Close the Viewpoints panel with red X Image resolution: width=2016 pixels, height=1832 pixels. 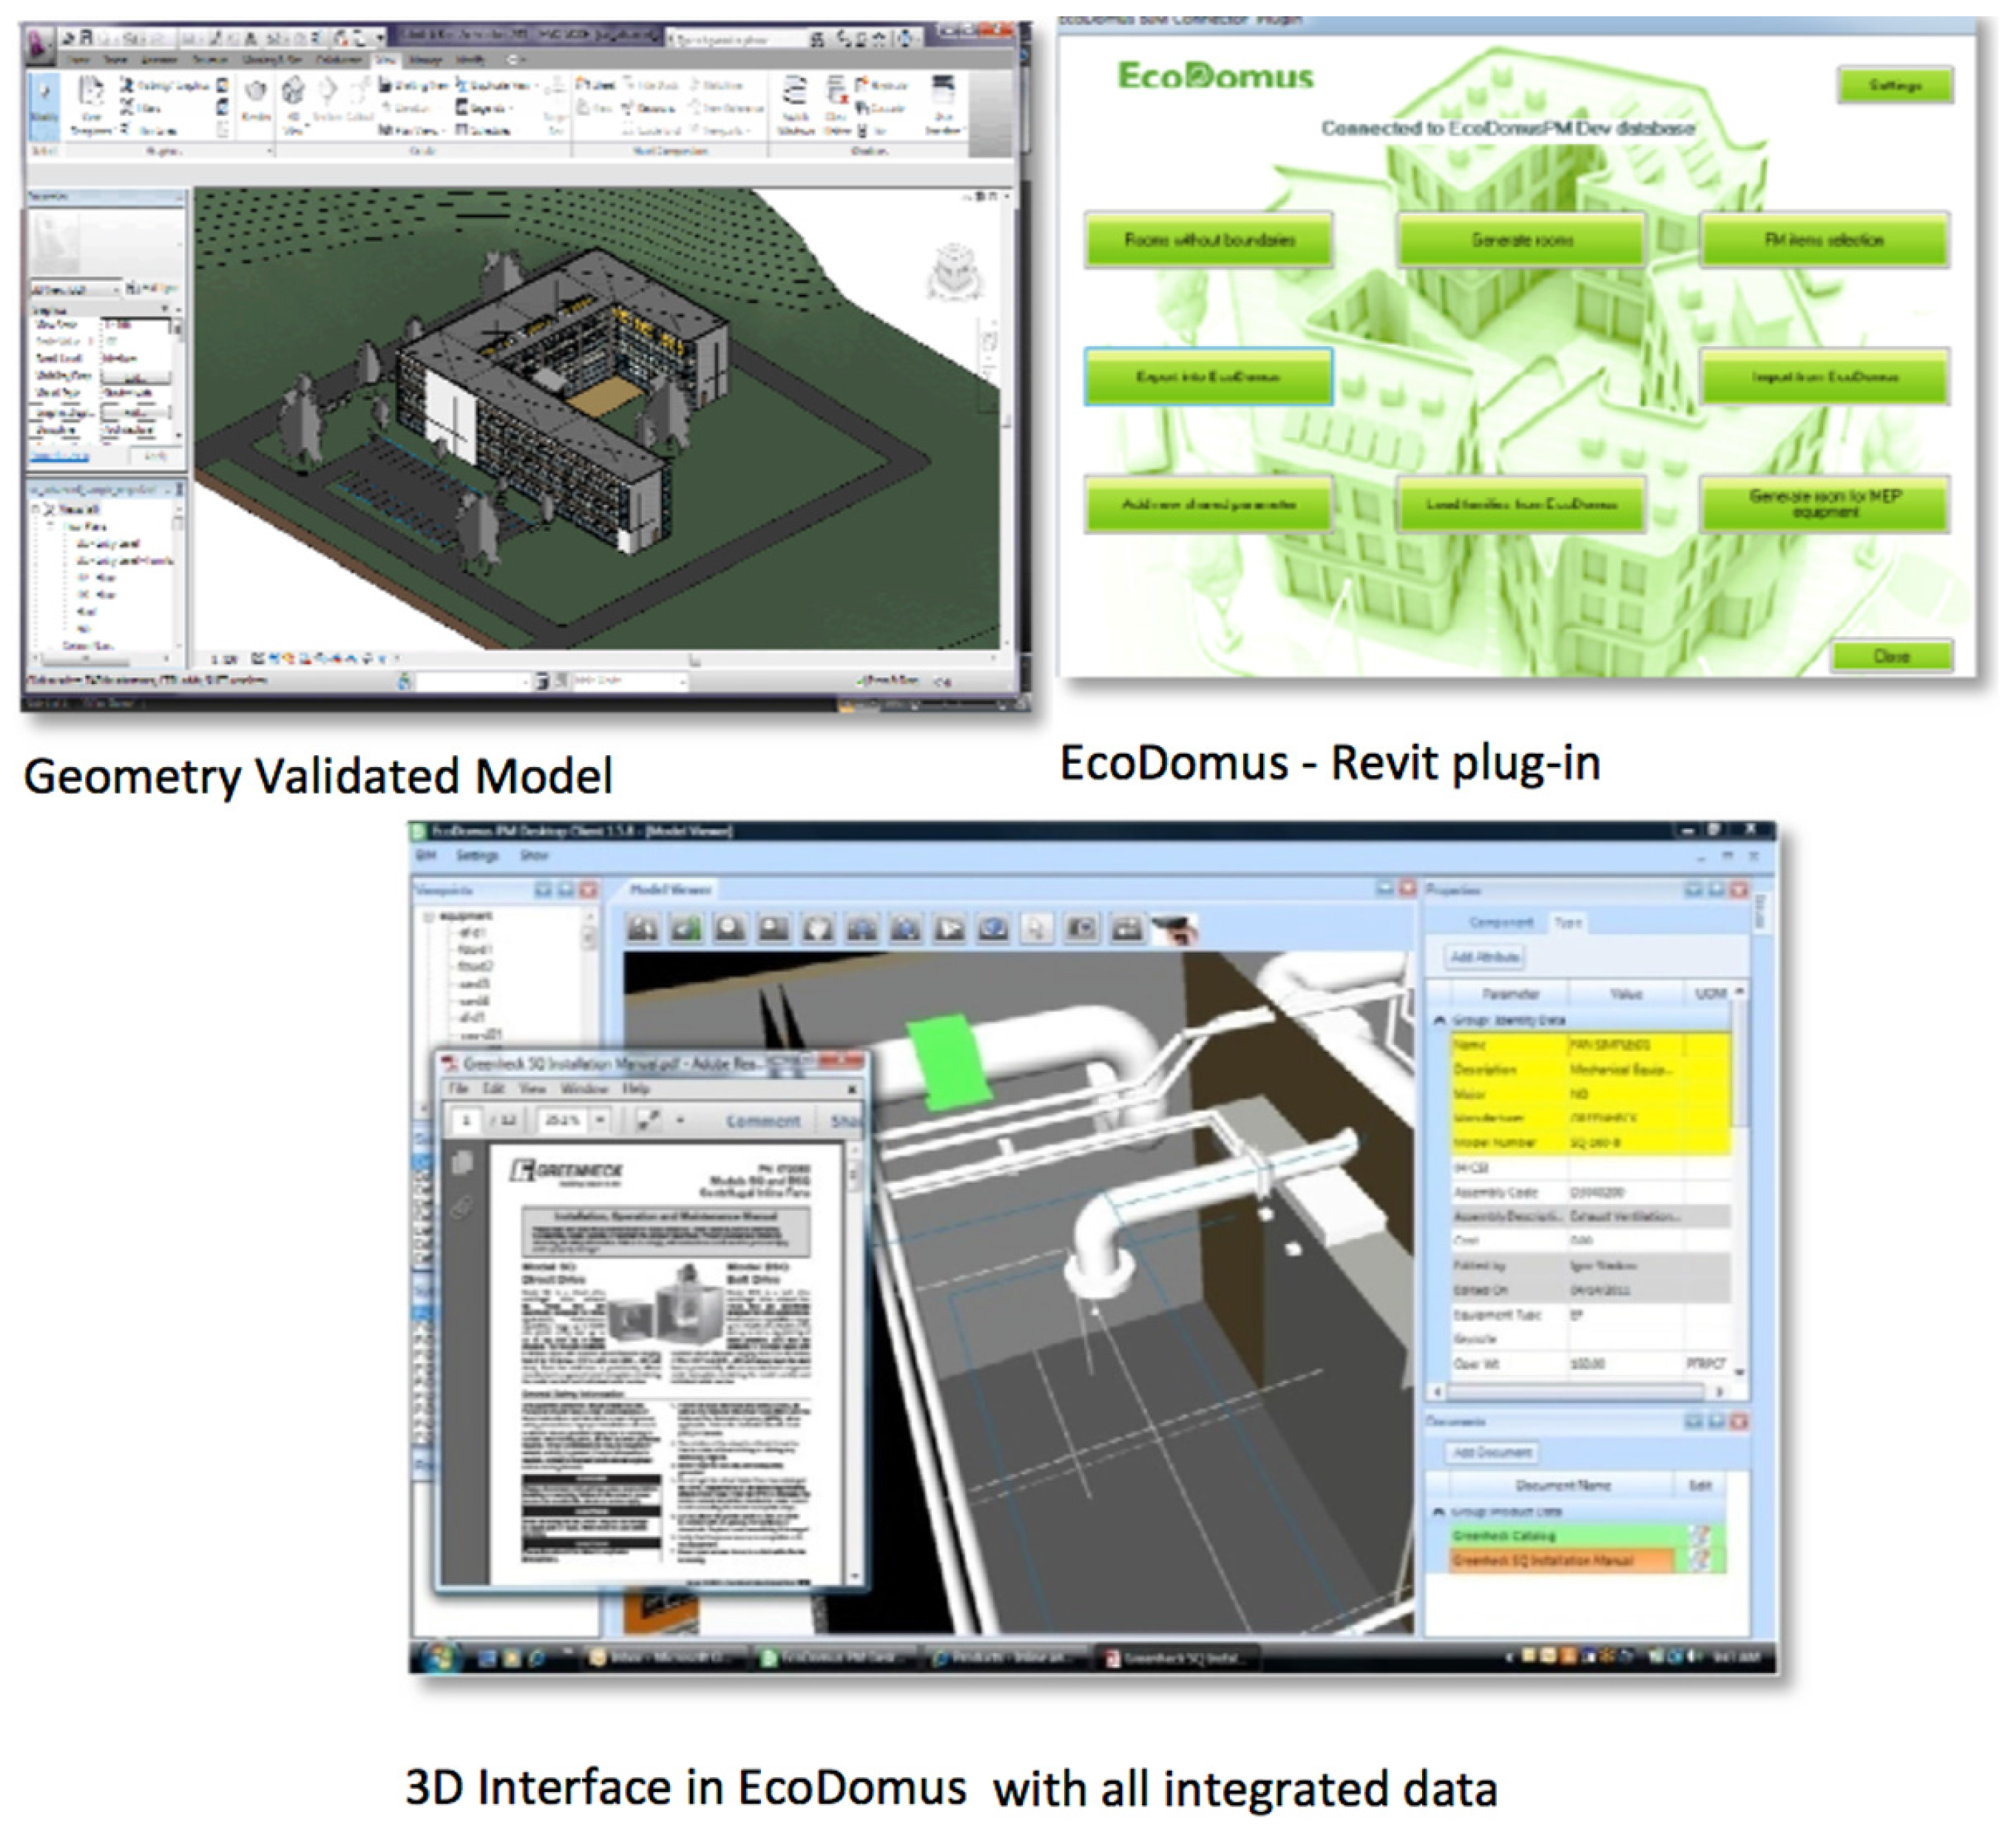point(588,890)
